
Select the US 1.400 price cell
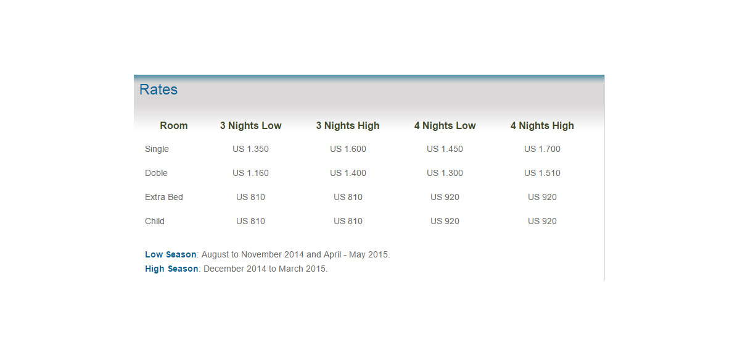348,173
